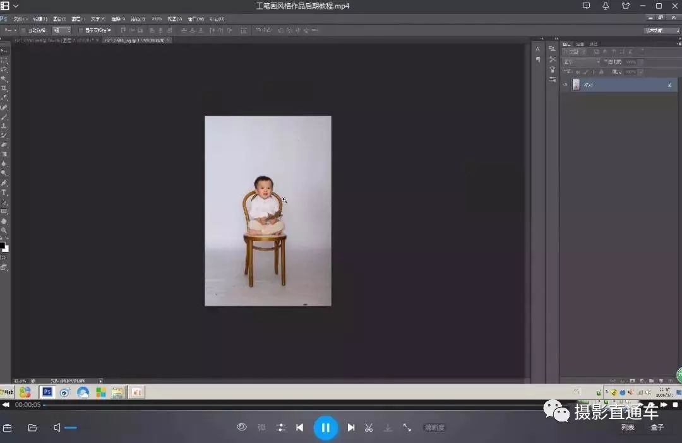The image size is (682, 443).
Task: Open the 清晰度 quality selector
Action: [434, 428]
